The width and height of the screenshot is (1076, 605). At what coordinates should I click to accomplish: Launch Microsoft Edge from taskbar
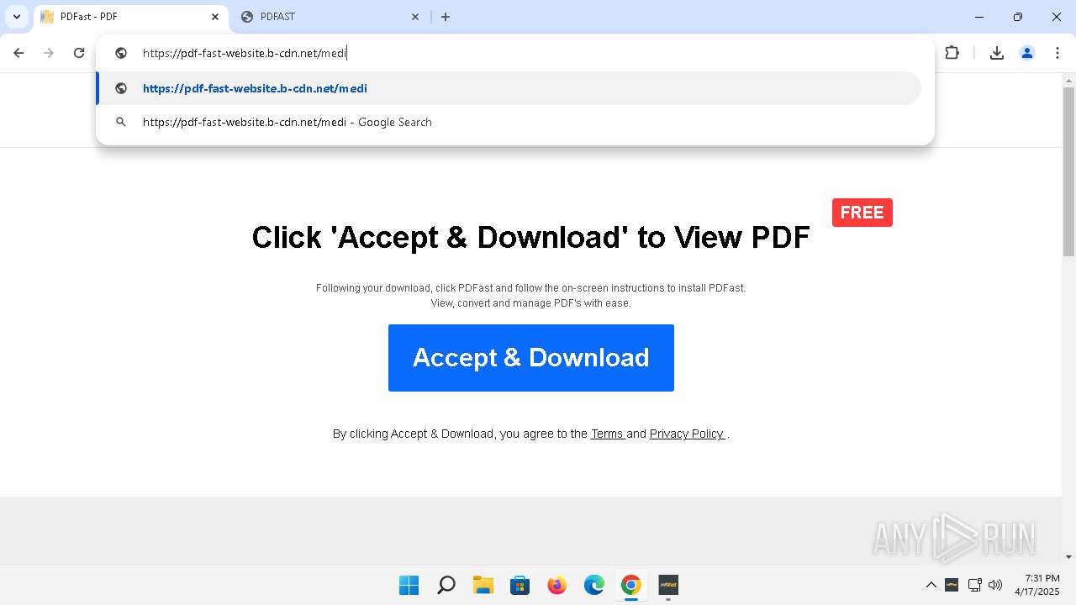click(x=594, y=585)
